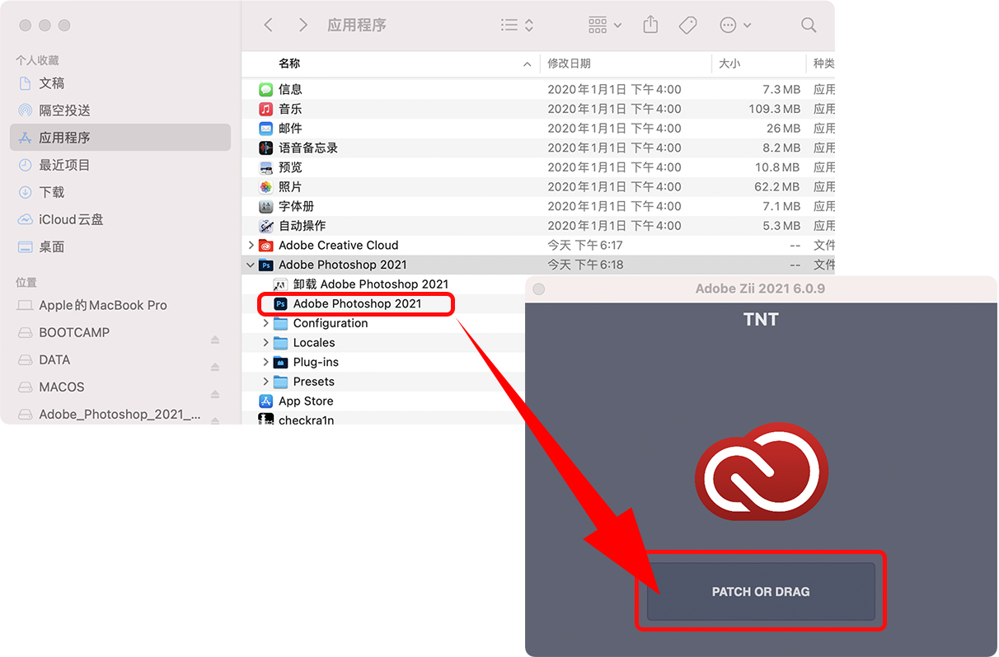The image size is (999, 657).
Task: Select the Adobe Photoshop 2021 date 今天 下午6:18
Action: [585, 265]
